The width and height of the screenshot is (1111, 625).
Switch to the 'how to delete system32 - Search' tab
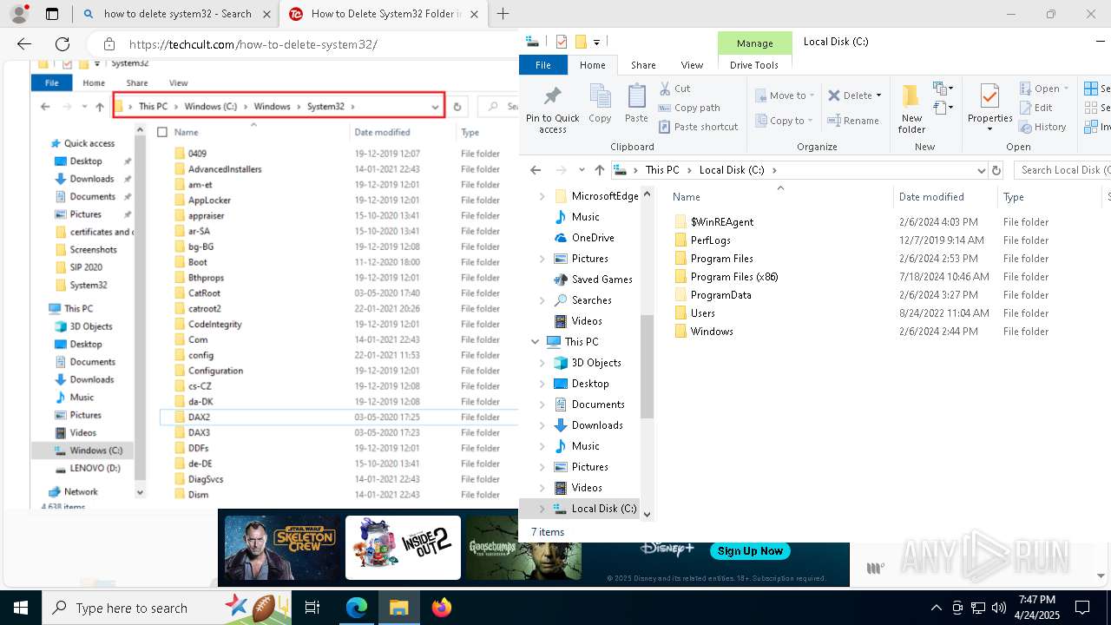tap(176, 14)
